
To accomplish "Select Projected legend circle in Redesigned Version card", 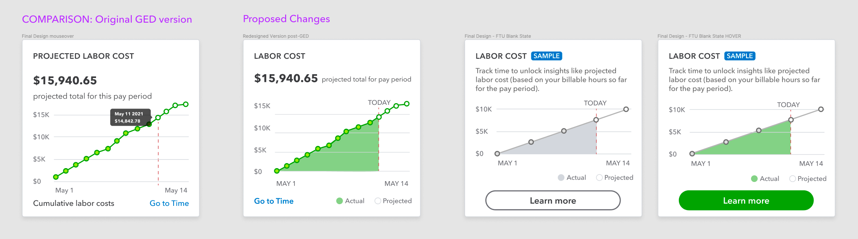I will [x=378, y=201].
